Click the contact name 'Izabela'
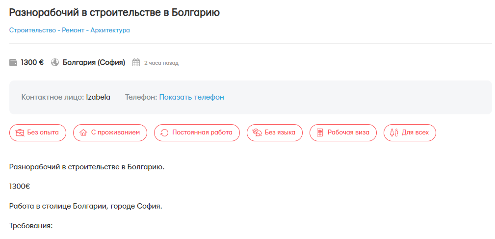The image size is (495, 239). point(98,97)
